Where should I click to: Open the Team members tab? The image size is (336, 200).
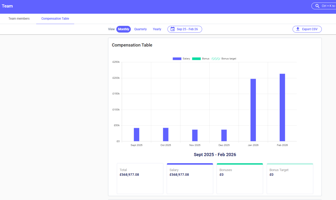point(19,19)
